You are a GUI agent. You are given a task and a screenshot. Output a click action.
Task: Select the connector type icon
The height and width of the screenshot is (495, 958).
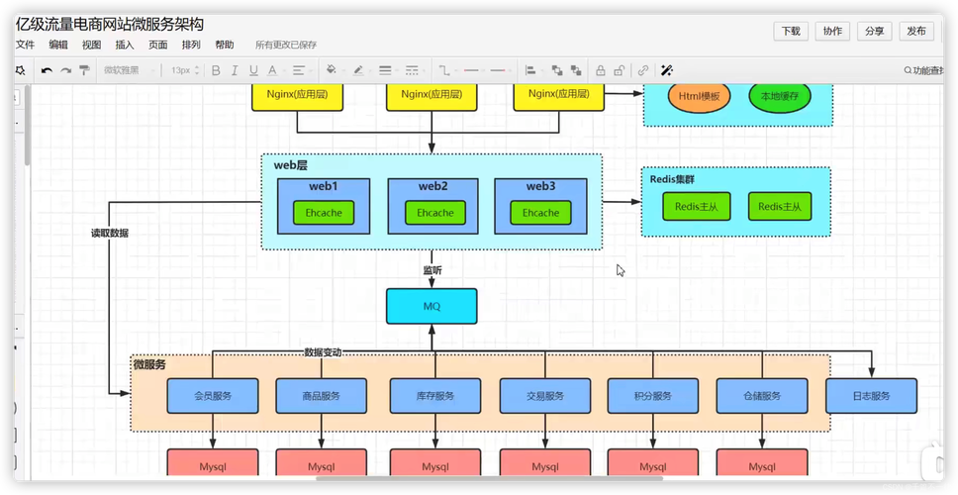[444, 71]
